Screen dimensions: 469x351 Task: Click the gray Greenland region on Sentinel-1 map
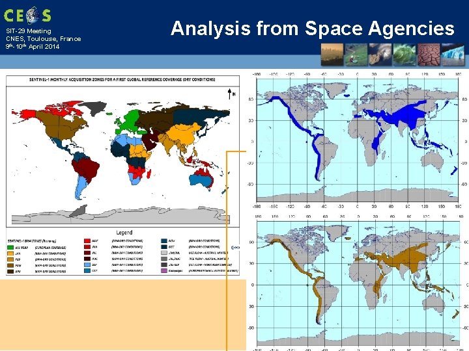pos(94,108)
